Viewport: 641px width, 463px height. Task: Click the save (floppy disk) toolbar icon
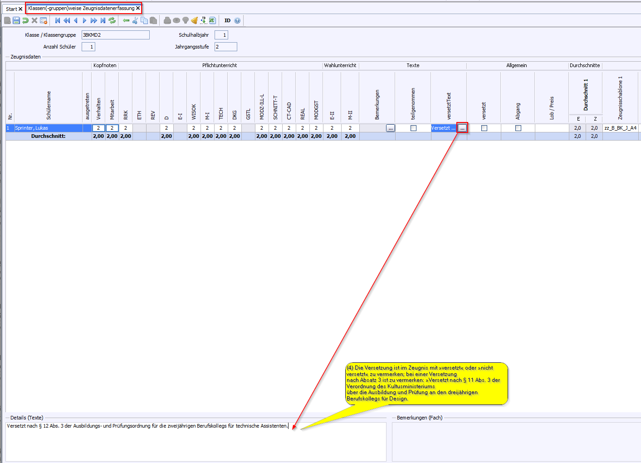[x=16, y=20]
